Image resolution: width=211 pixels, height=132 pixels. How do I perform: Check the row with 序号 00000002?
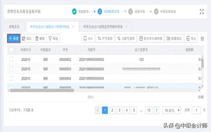(x=11, y=59)
